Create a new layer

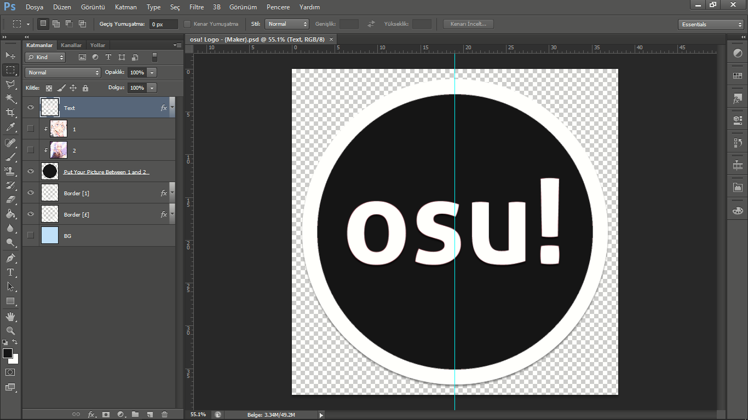tap(149, 415)
